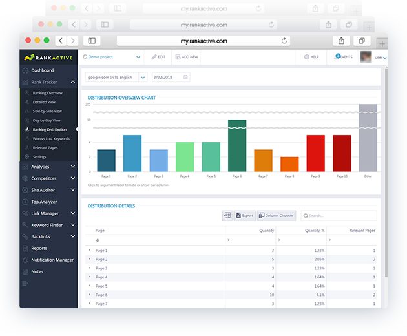Open the Column Chooser button

point(277,216)
